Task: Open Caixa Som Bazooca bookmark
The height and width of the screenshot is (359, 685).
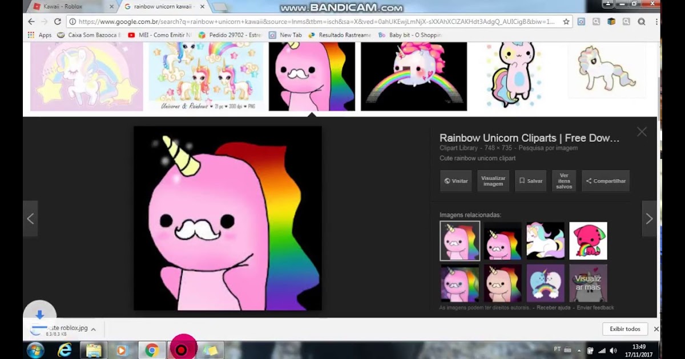Action: pyautogui.click(x=89, y=35)
